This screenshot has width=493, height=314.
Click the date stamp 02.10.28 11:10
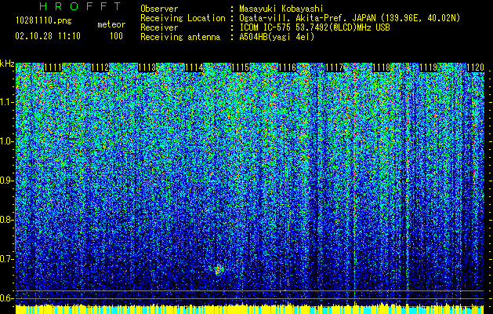coord(48,36)
